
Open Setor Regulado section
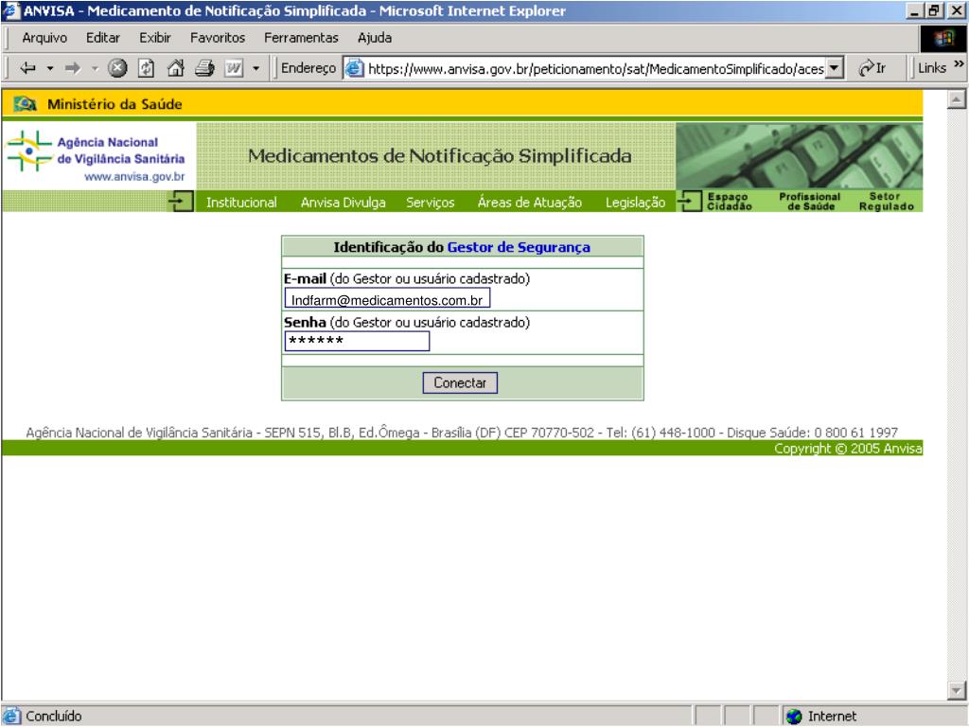coord(886,202)
